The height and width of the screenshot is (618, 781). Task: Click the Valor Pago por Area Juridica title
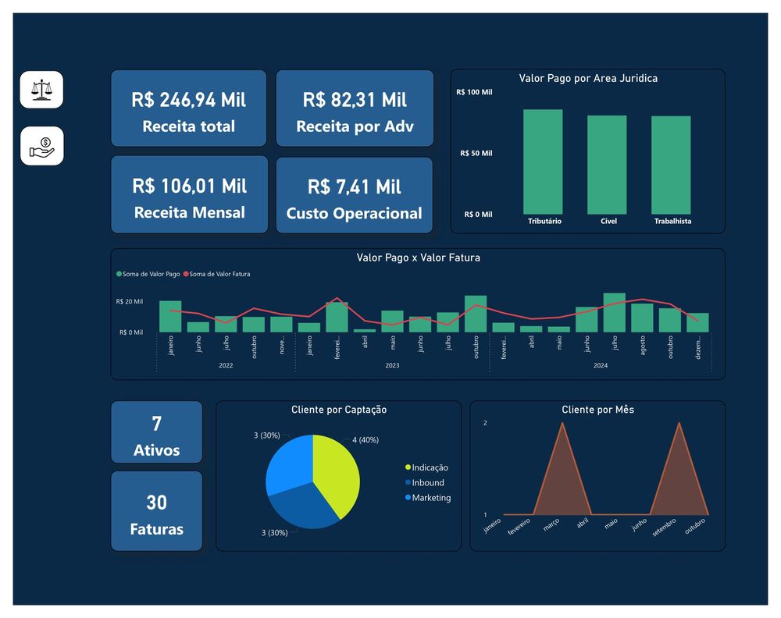click(x=588, y=78)
